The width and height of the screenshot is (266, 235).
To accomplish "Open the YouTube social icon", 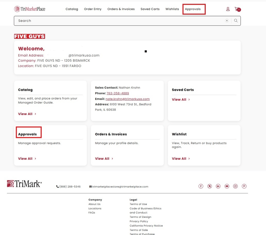I will [227, 186].
